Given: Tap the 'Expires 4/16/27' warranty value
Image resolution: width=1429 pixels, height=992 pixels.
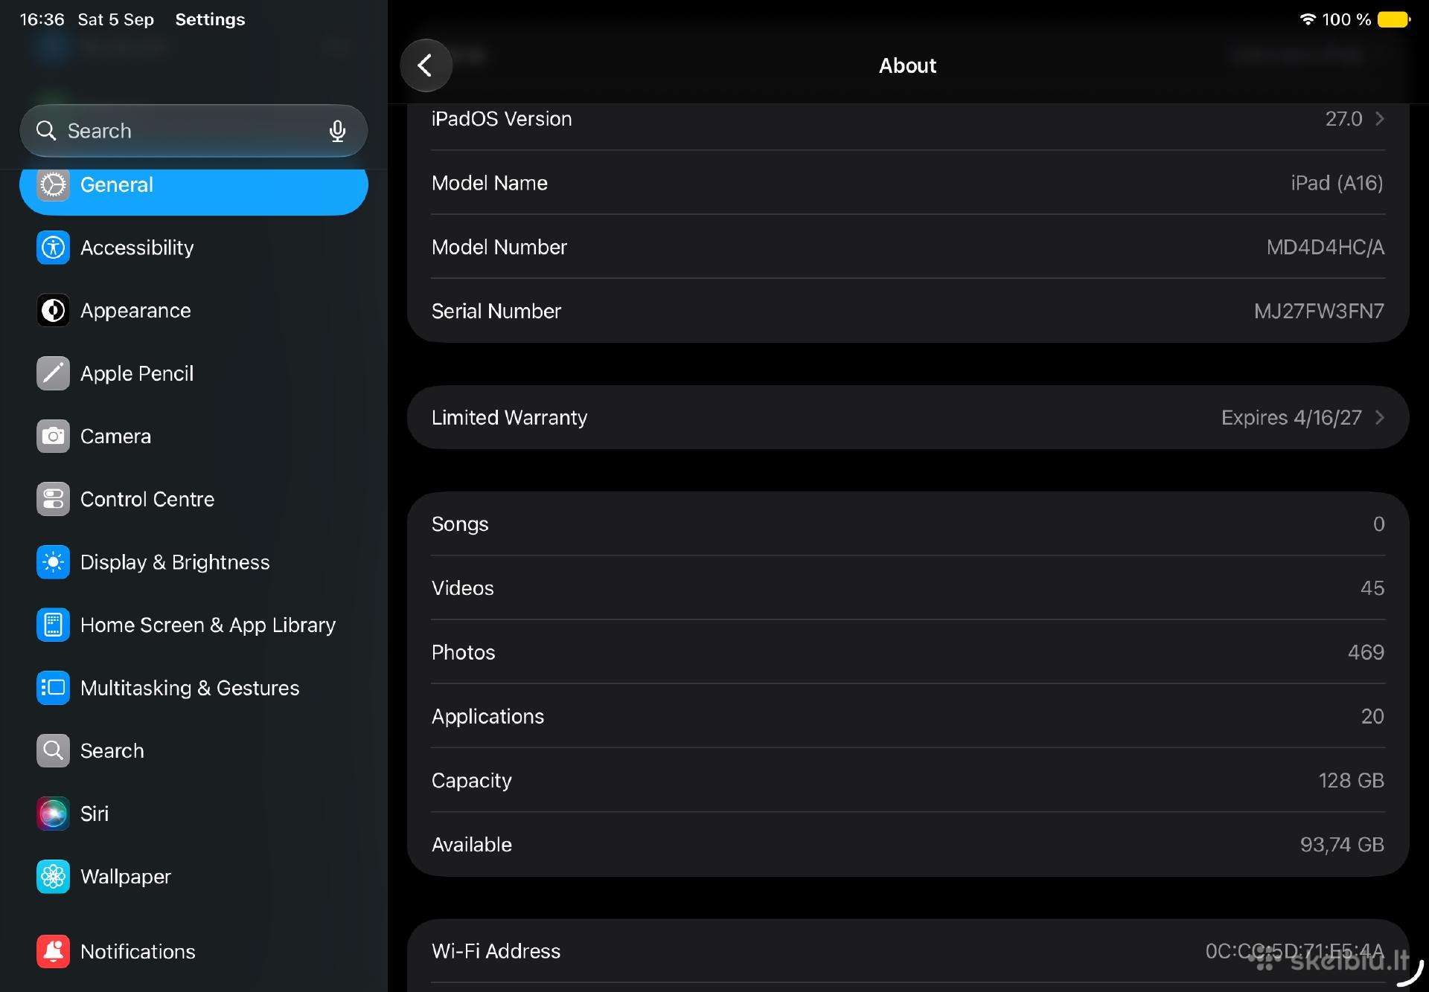Looking at the screenshot, I should click(x=1291, y=418).
